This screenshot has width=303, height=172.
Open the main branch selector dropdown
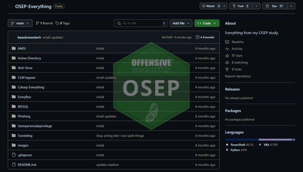tap(20, 23)
